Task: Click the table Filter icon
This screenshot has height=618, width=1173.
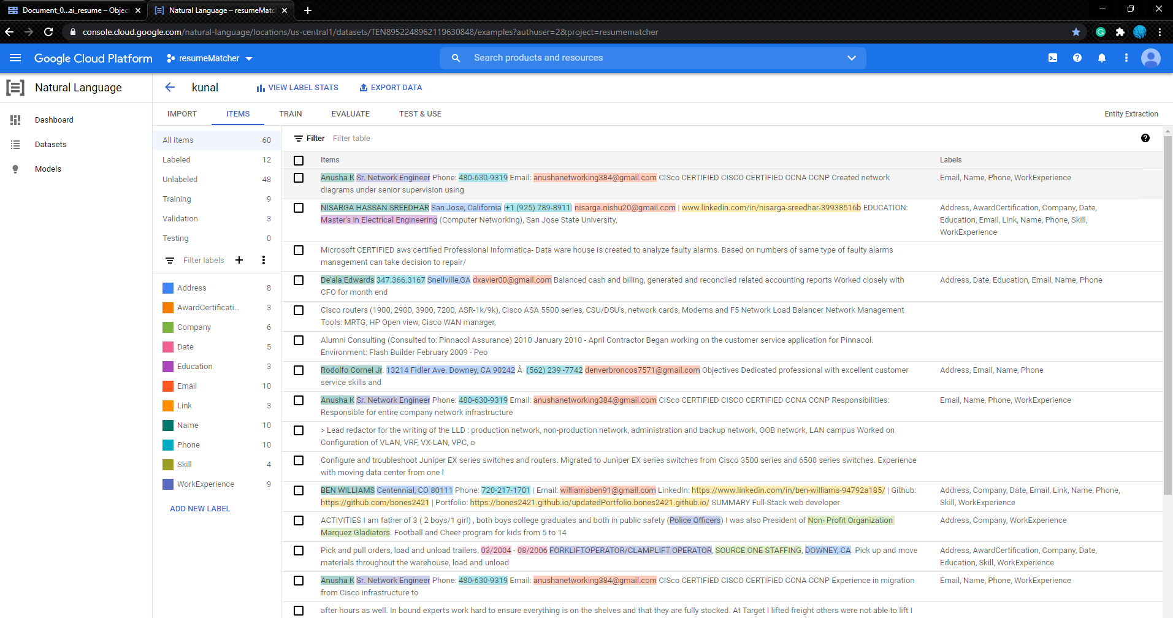Action: click(299, 139)
